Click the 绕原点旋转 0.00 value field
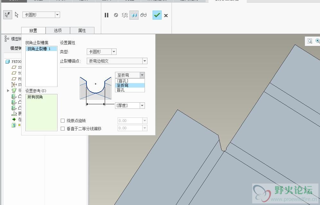 click(130, 121)
